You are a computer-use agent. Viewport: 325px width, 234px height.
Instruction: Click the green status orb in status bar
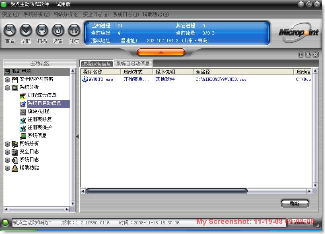(5, 223)
